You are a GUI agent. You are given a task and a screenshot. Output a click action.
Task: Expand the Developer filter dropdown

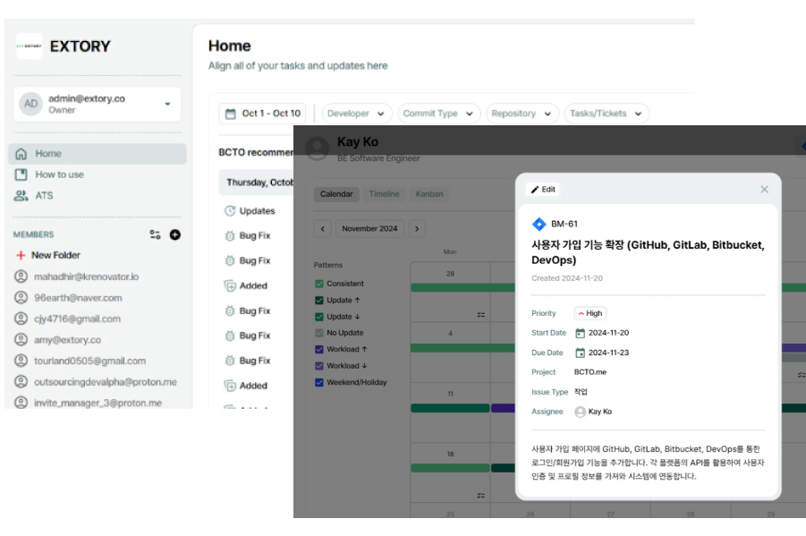point(357,114)
